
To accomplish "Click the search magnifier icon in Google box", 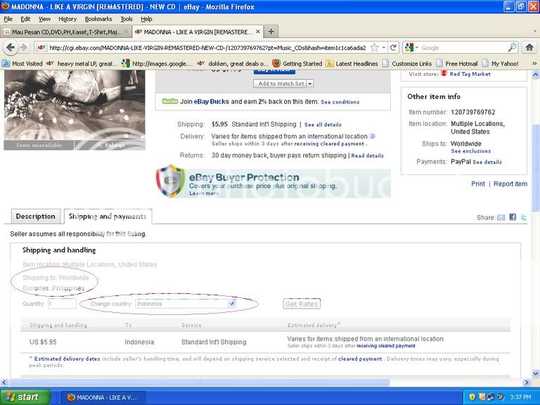I will [512, 48].
